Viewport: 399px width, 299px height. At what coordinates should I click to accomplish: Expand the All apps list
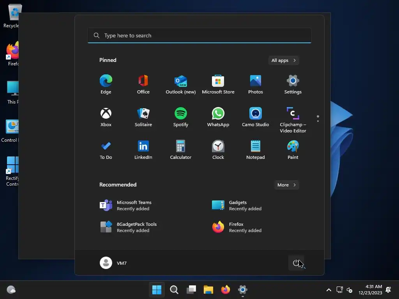pyautogui.click(x=284, y=60)
